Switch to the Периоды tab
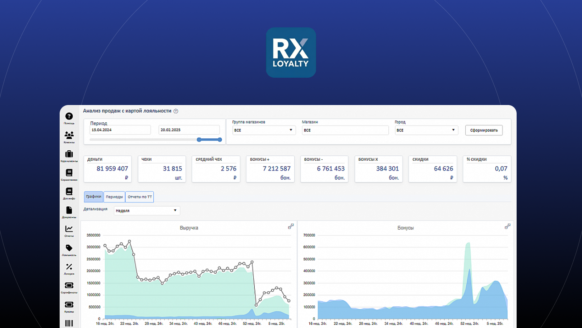The width and height of the screenshot is (582, 328). (114, 197)
